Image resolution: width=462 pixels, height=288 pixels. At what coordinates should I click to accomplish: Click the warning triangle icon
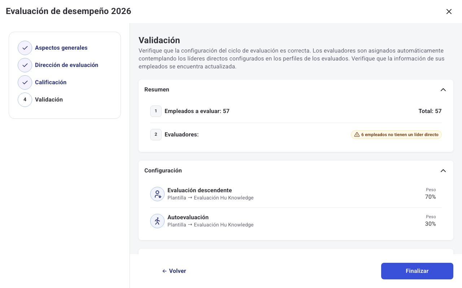(x=357, y=135)
